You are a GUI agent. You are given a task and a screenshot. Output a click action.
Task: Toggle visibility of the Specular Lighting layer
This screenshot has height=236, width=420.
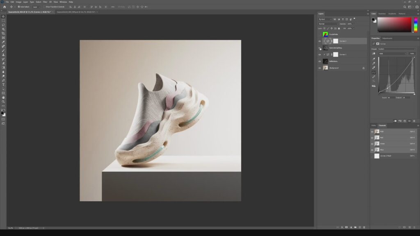[320, 48]
